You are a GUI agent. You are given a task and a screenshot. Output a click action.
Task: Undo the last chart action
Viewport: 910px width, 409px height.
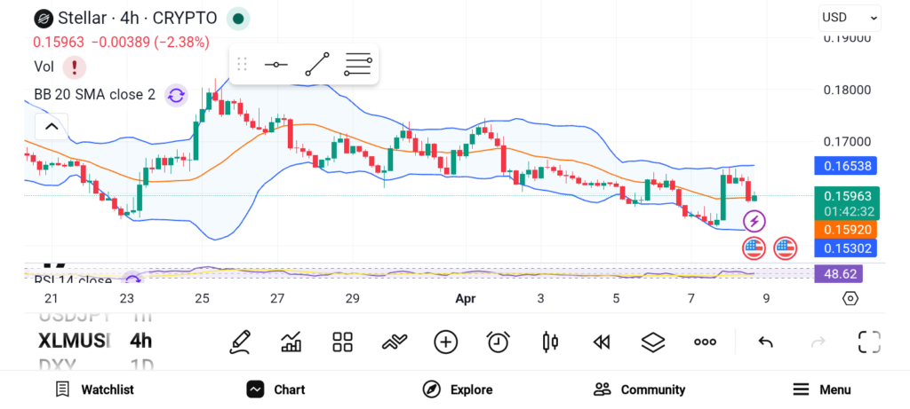[x=765, y=342]
